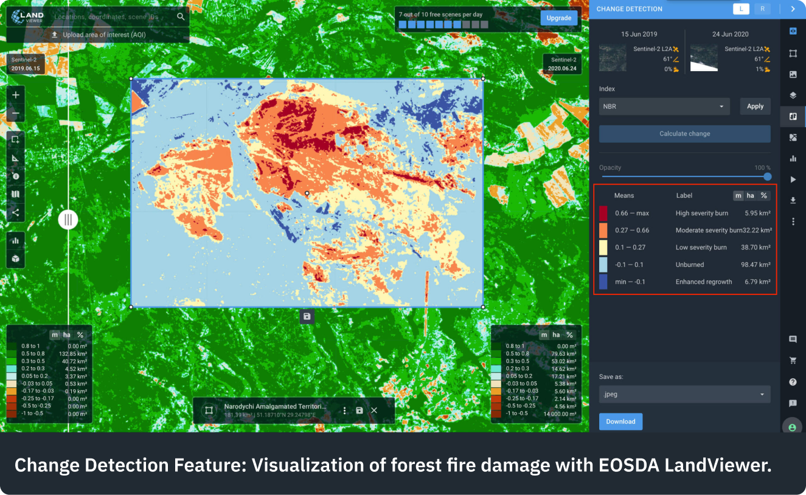Switch burn area units to hectares
The image size is (806, 495).
point(749,195)
